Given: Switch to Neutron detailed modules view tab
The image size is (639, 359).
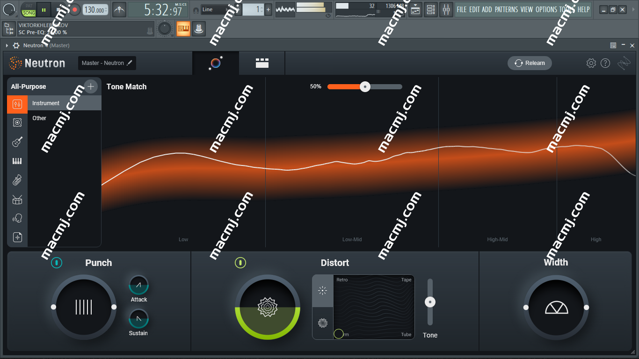Looking at the screenshot, I should [262, 63].
